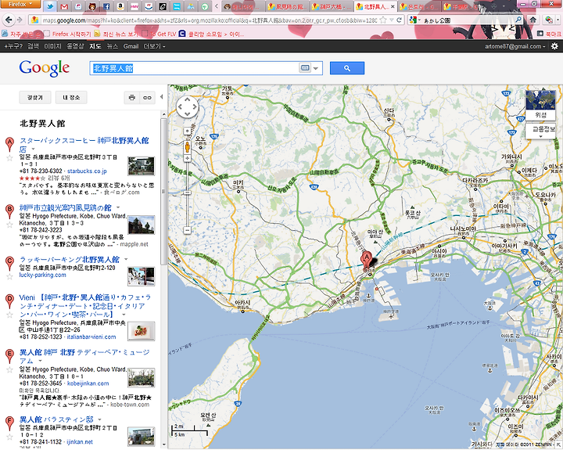Click red marker F in results list
The width and height of the screenshot is (563, 450).
click(9, 423)
